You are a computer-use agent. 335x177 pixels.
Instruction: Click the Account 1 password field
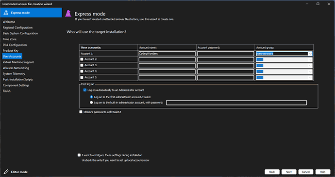click(226, 54)
